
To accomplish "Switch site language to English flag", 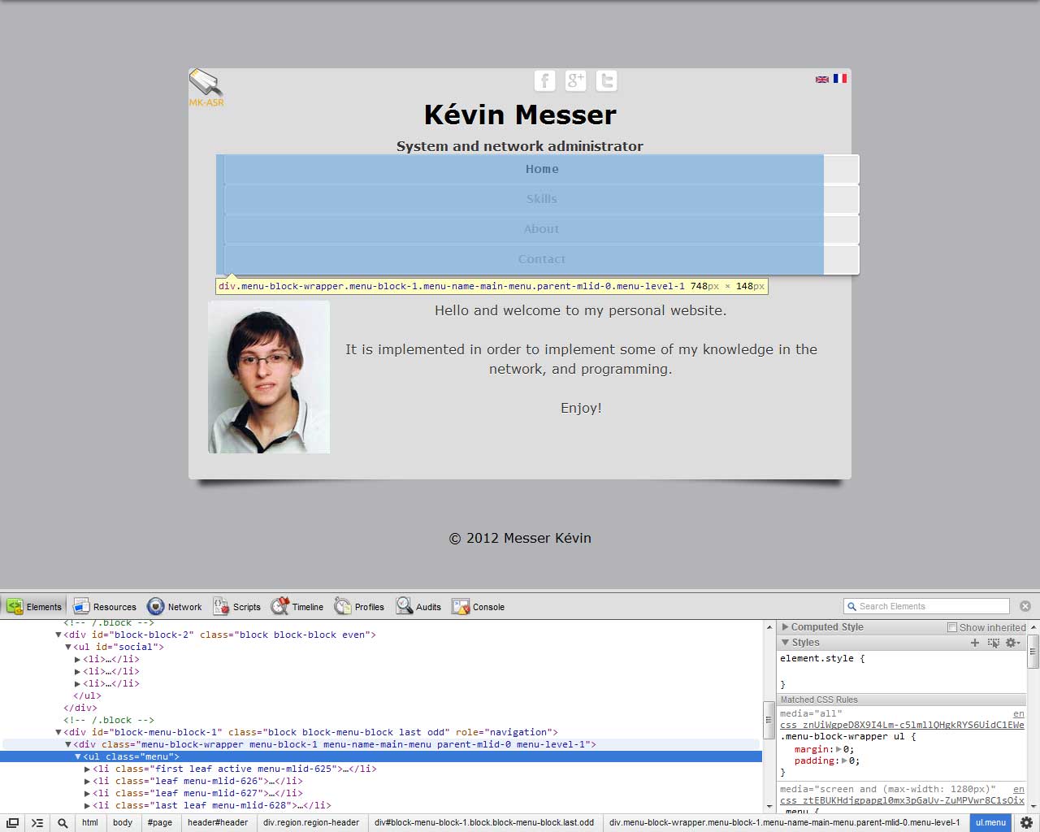I will [822, 79].
